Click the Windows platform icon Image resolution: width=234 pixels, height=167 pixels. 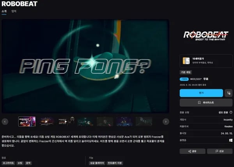click(x=231, y=140)
